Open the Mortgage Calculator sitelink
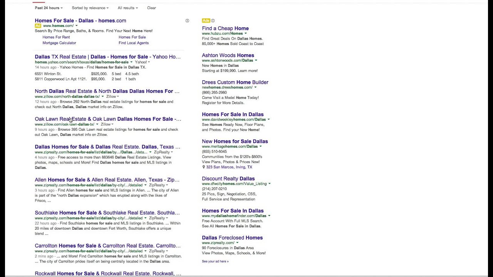Screen dimensions: 493x277 pyautogui.click(x=59, y=43)
